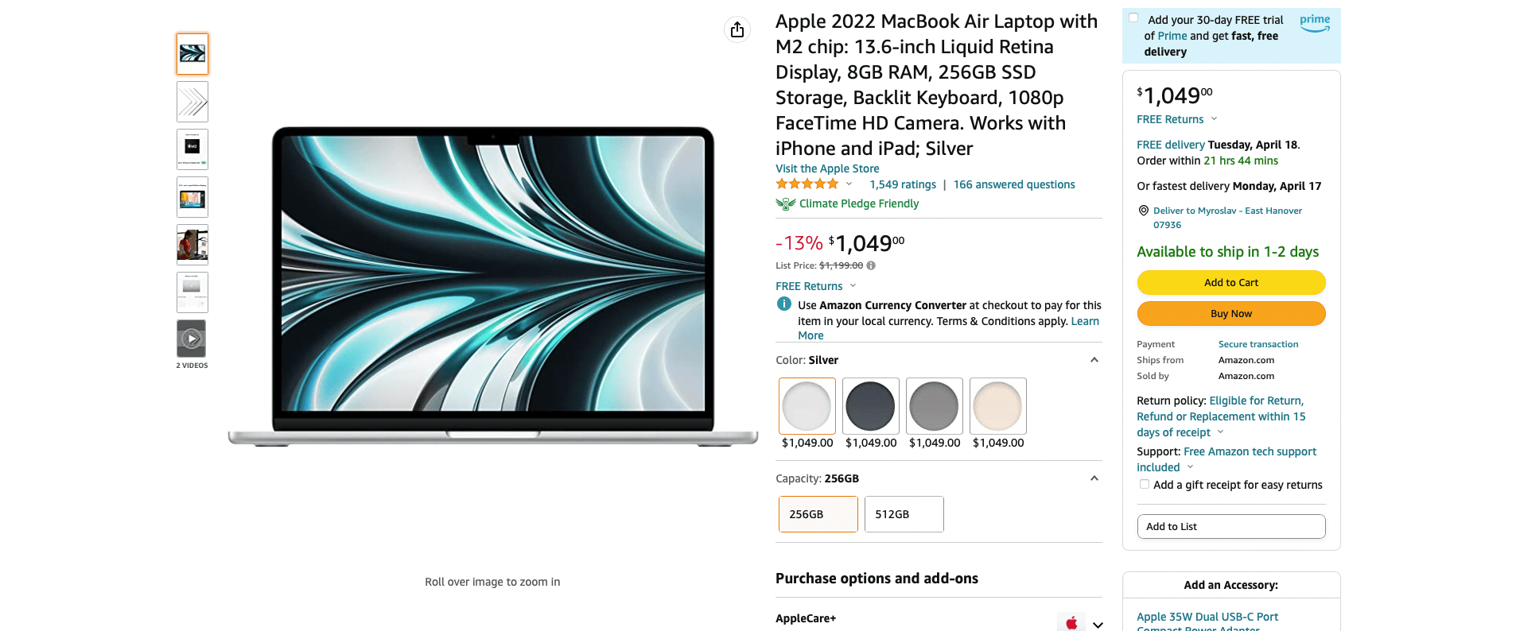
Task: Open the fourth product thumbnail in the gallery
Action: 191,196
